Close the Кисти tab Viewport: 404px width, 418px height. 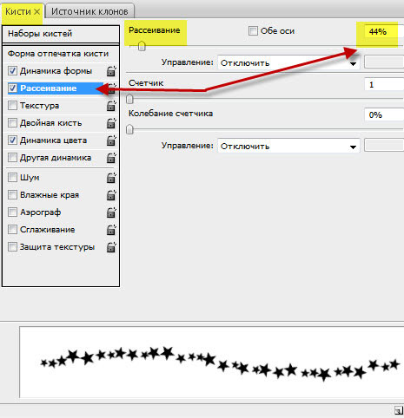[36, 11]
